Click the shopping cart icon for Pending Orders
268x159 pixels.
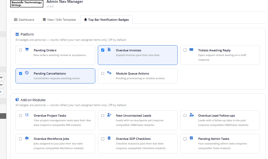(27, 49)
